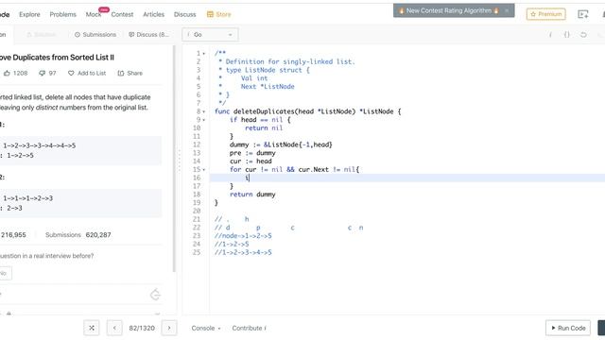The image size is (605, 340).
Task: Open the Discuss menu item
Action: click(185, 14)
